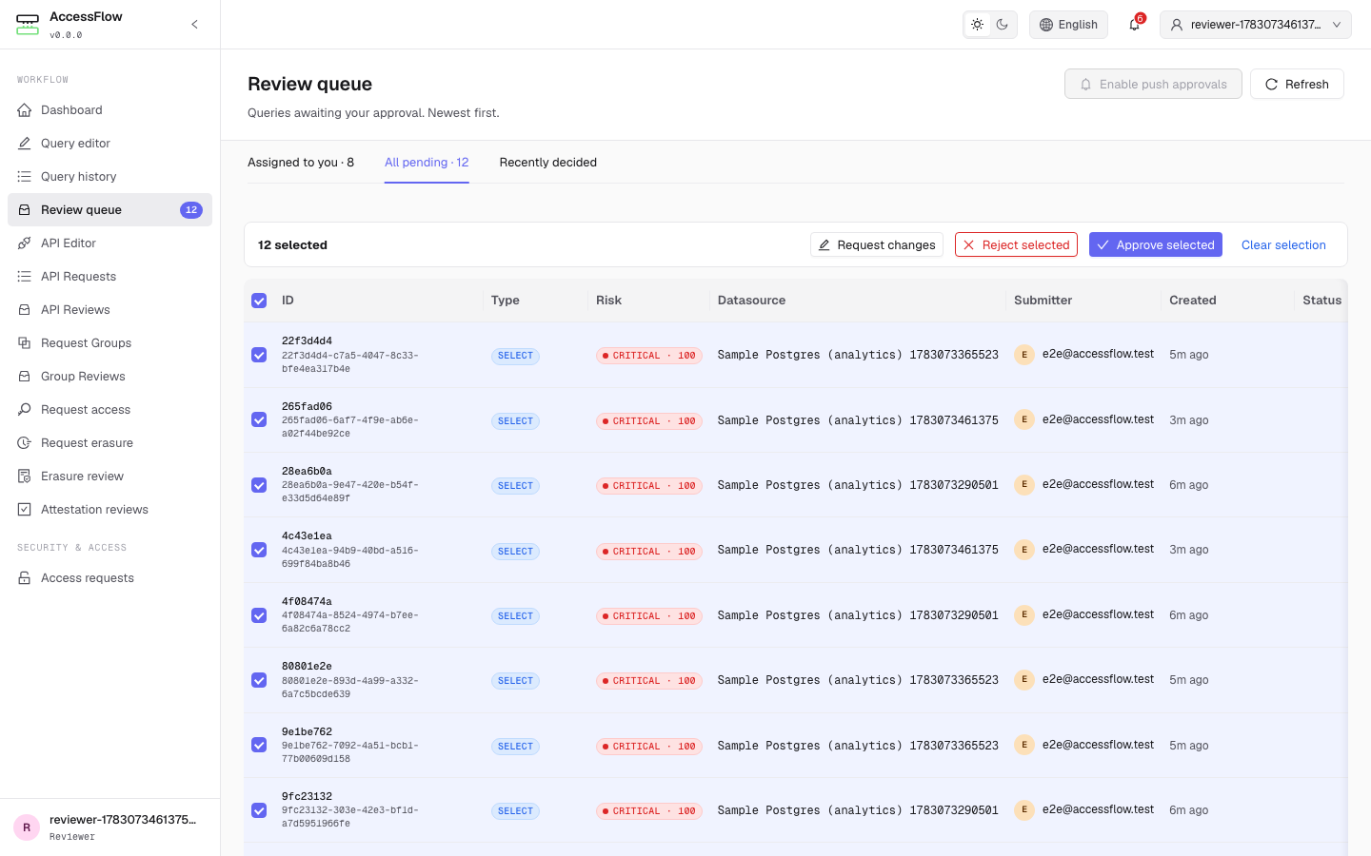Click CRITICAL 100 badge in row 4c43e1ea
This screenshot has width=1371, height=856.
point(649,552)
